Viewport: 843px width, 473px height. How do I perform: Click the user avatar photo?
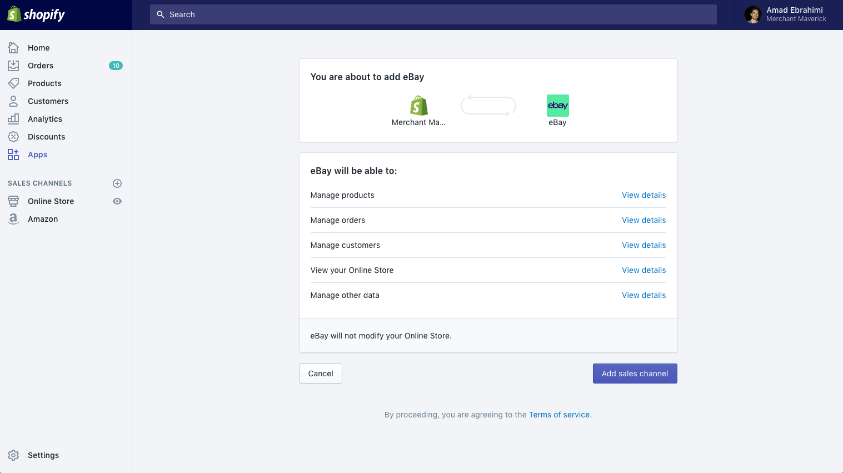tap(753, 14)
